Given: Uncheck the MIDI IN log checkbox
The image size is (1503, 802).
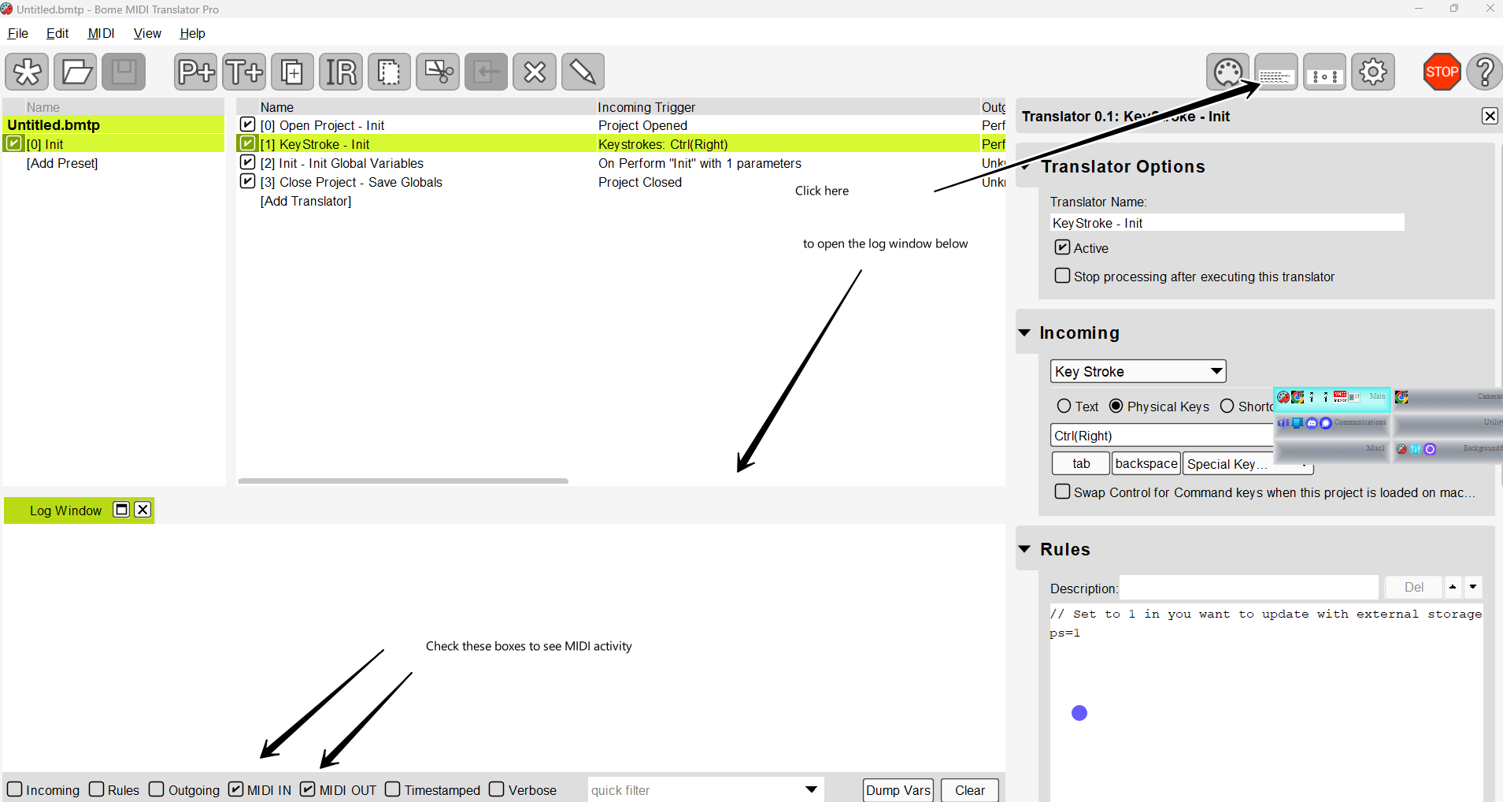Looking at the screenshot, I should [235, 789].
